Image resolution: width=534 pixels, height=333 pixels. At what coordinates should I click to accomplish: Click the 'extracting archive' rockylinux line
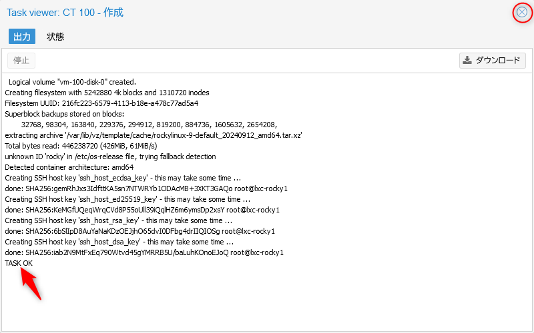point(154,135)
